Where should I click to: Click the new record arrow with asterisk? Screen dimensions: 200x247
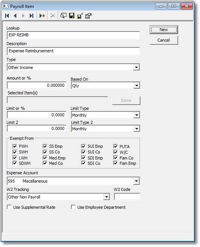42,16
